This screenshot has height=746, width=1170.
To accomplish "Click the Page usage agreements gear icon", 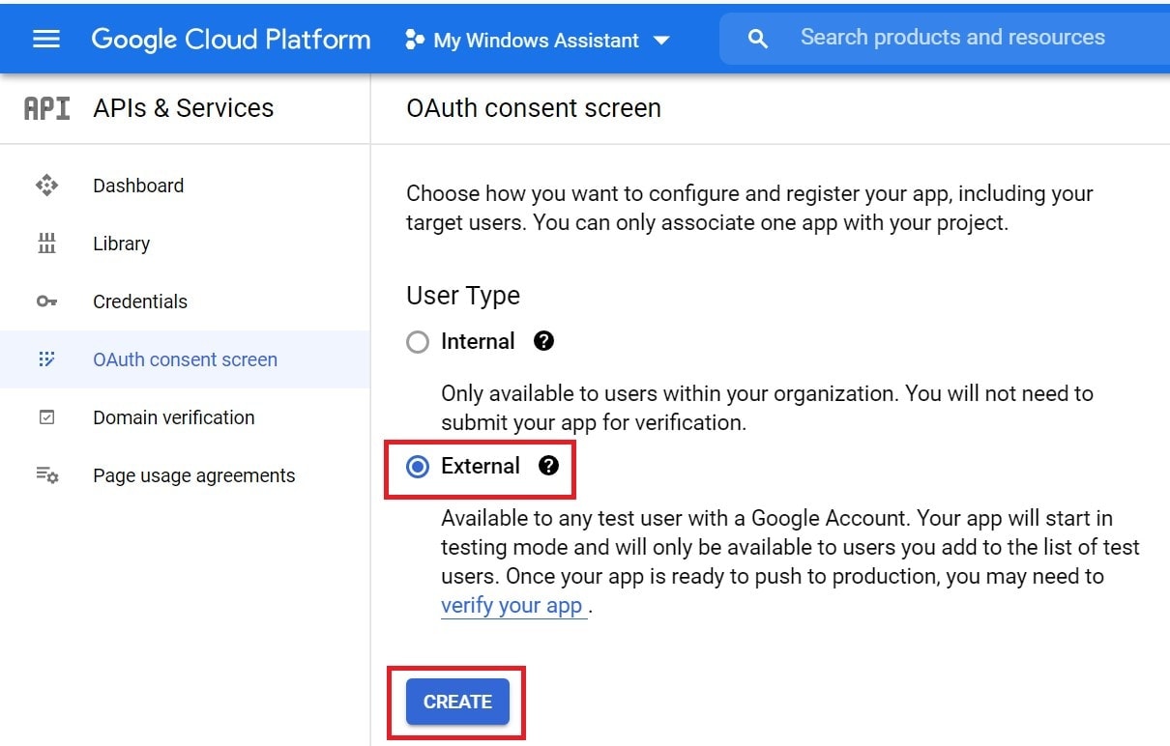I will coord(46,475).
